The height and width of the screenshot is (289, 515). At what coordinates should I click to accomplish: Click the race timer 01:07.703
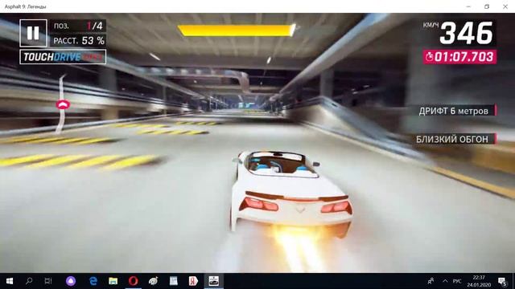pyautogui.click(x=459, y=57)
